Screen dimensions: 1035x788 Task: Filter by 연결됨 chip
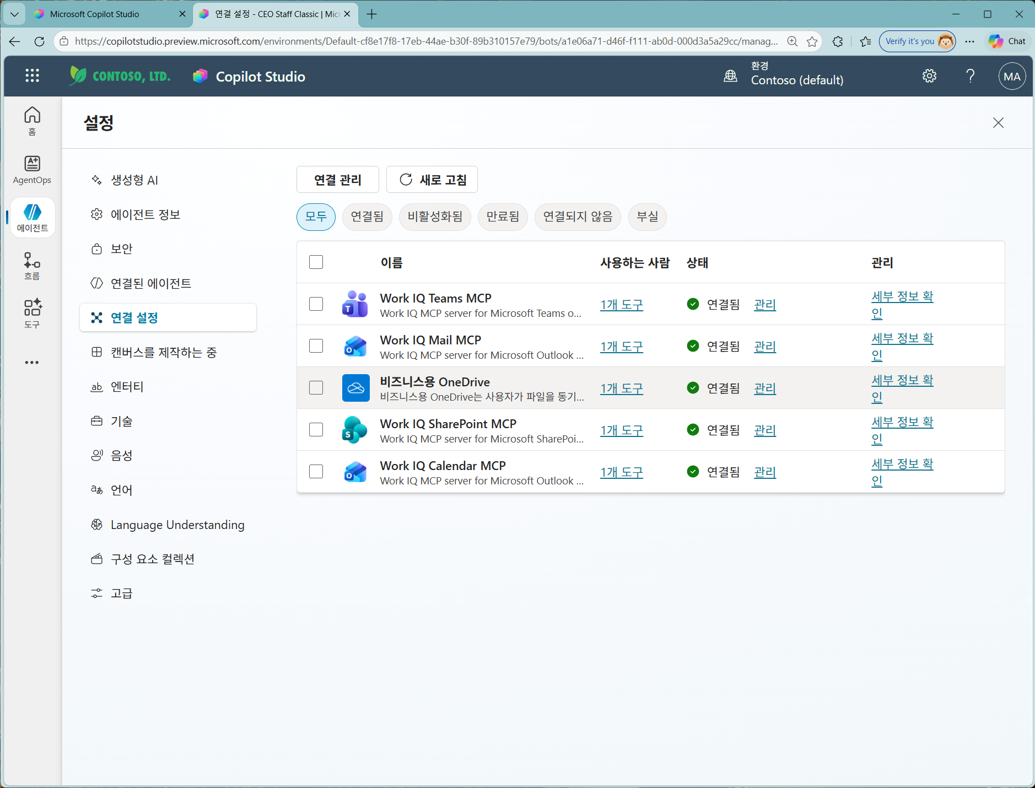[367, 217]
